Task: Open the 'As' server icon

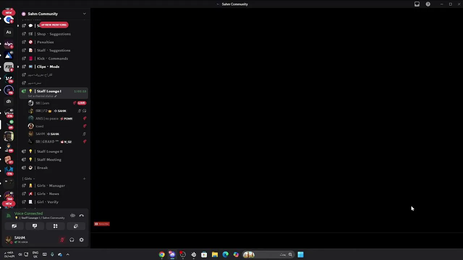Action: click(x=9, y=32)
